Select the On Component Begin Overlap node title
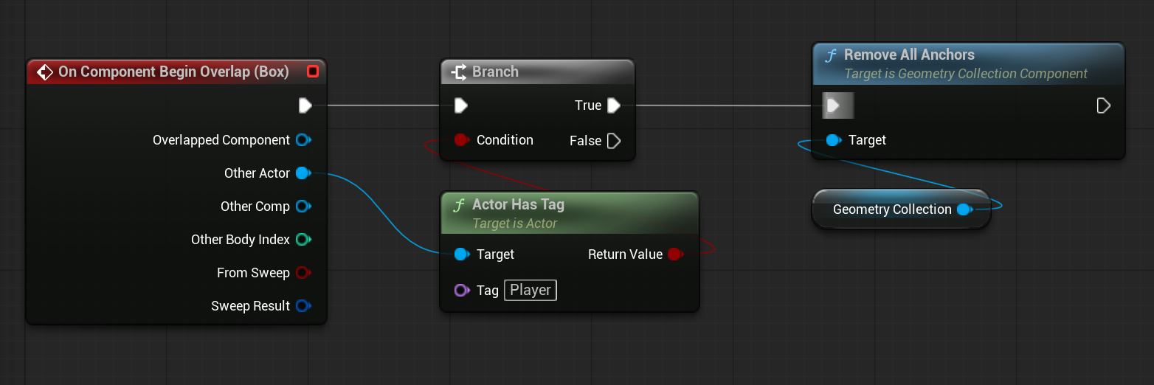Image resolution: width=1154 pixels, height=385 pixels. click(x=173, y=72)
